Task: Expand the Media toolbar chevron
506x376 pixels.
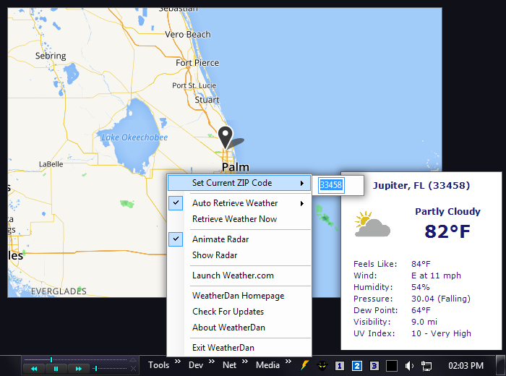Action: coord(288,361)
